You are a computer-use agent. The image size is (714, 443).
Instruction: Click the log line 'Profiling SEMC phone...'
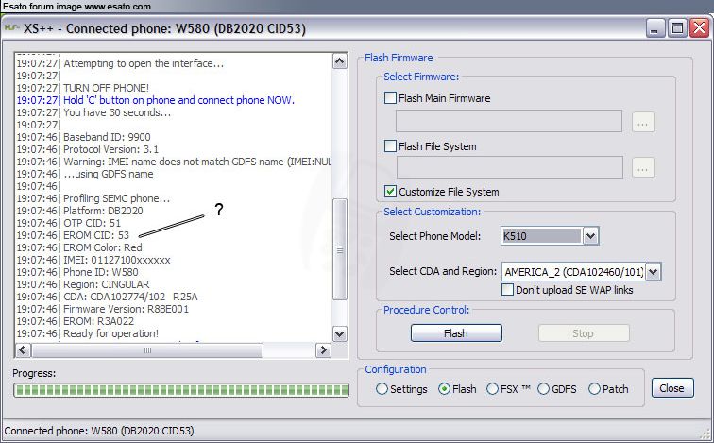(x=116, y=198)
